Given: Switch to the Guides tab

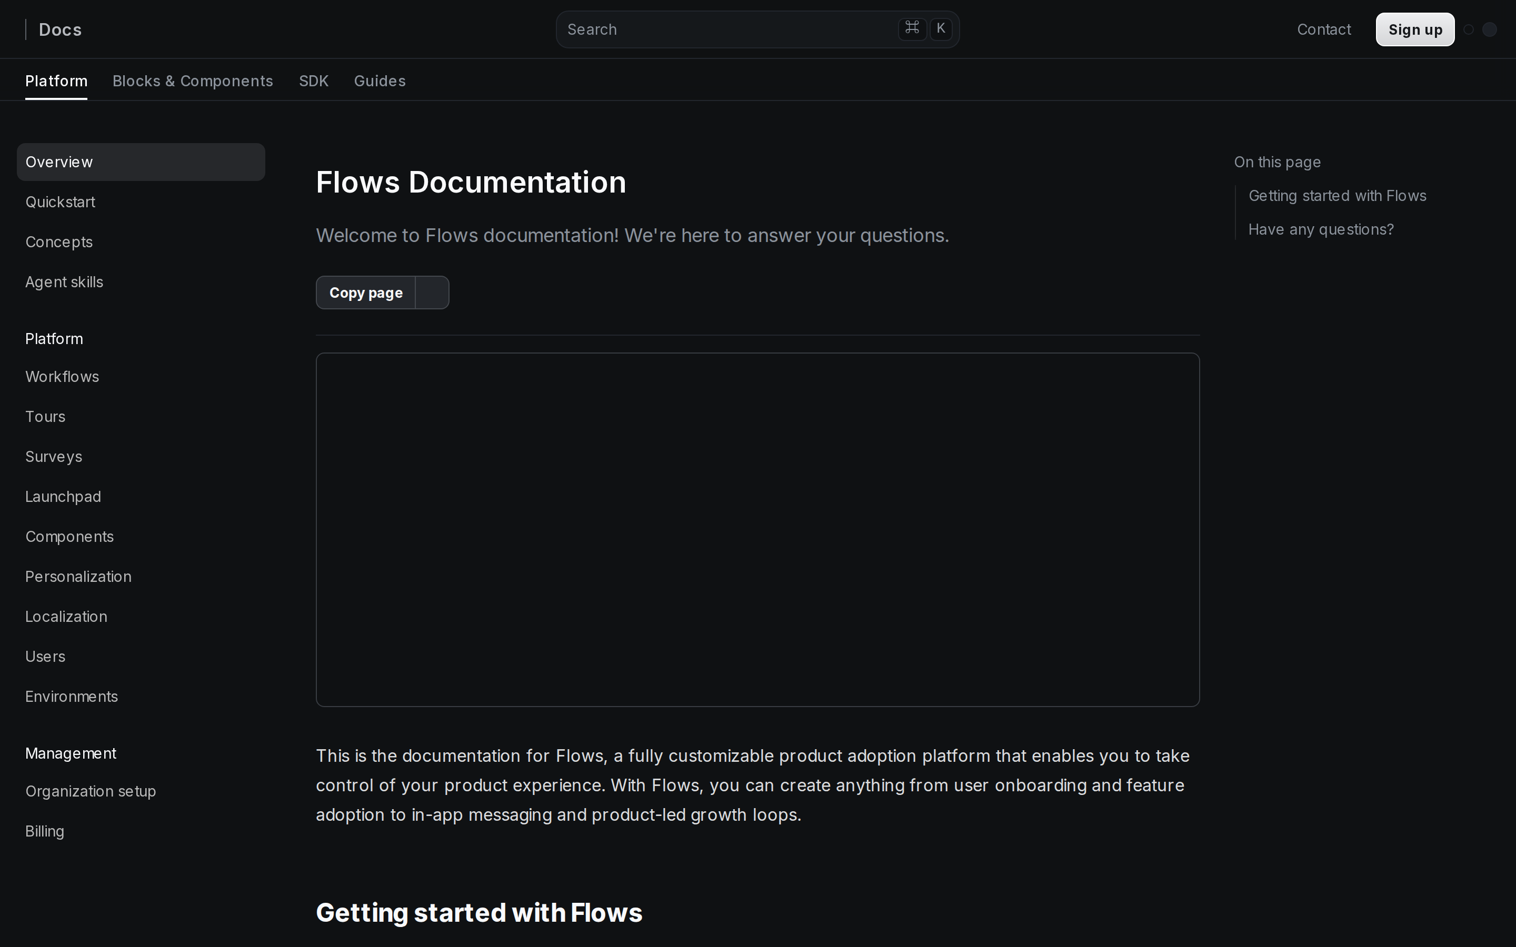Looking at the screenshot, I should click(380, 81).
